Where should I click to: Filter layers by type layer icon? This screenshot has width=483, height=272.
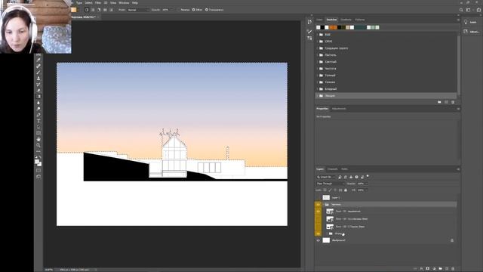click(x=351, y=177)
